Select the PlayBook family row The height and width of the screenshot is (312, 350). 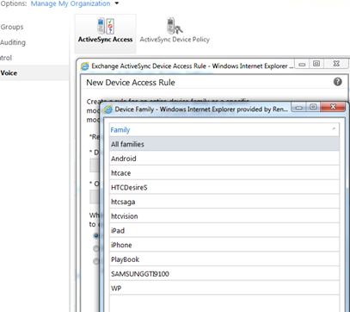point(224,259)
